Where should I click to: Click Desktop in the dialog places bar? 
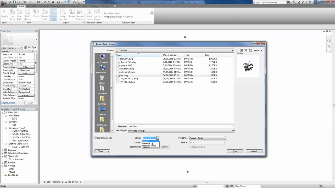[x=102, y=111]
